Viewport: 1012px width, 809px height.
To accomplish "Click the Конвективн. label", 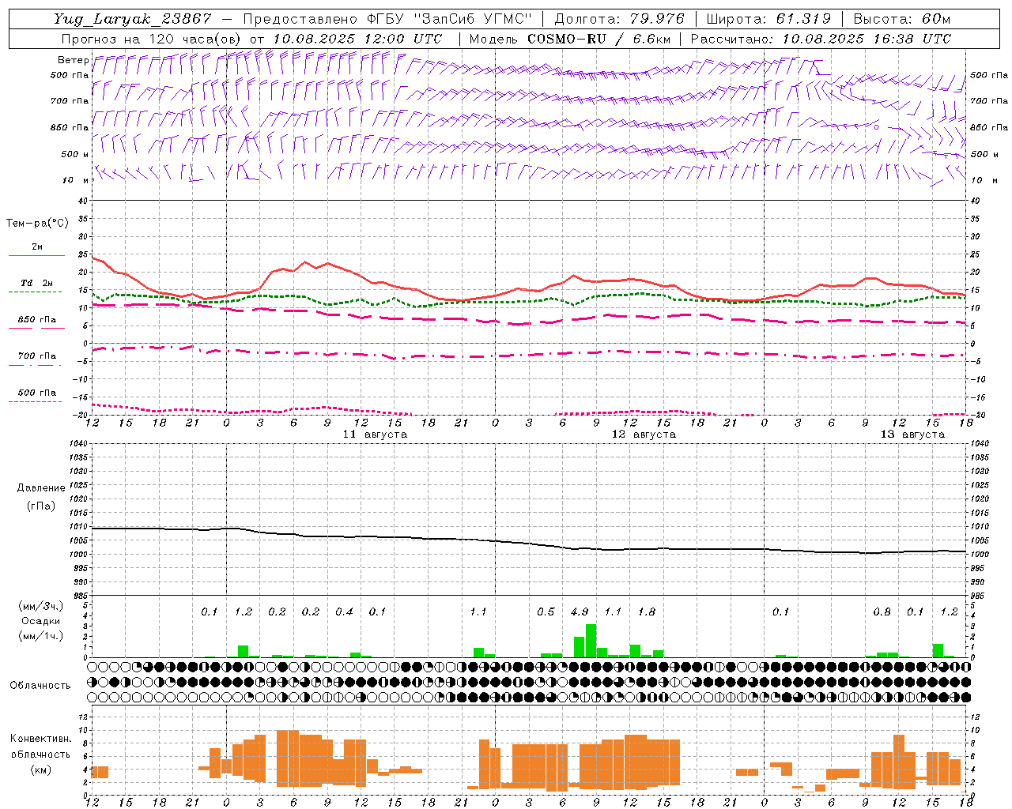I will tap(40, 739).
